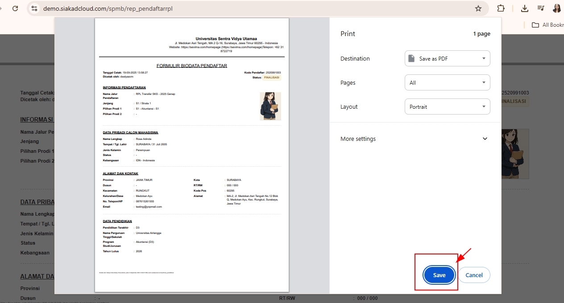Open the Layout dropdown set to Portrait
The height and width of the screenshot is (303, 564).
(x=447, y=106)
